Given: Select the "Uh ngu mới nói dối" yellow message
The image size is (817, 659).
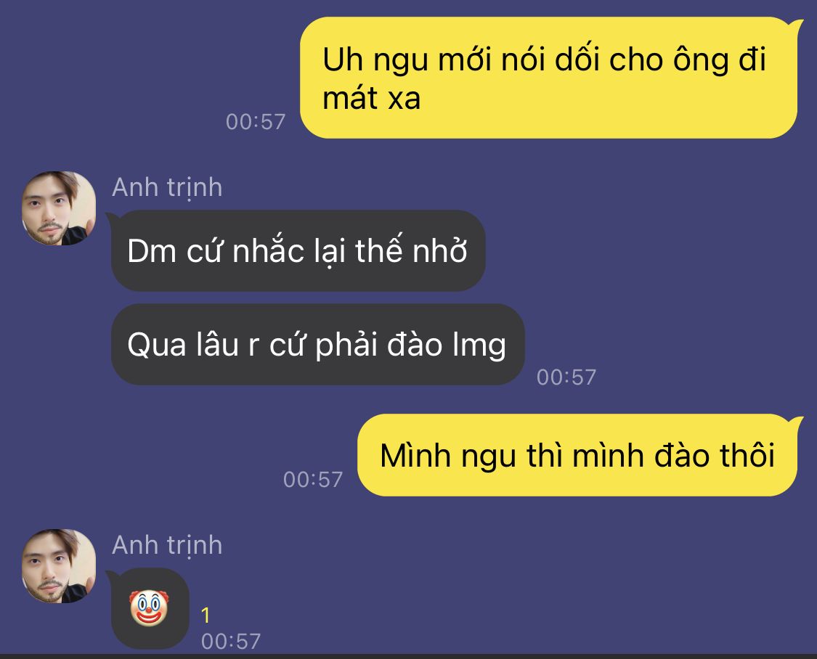Looking at the screenshot, I should [x=548, y=78].
